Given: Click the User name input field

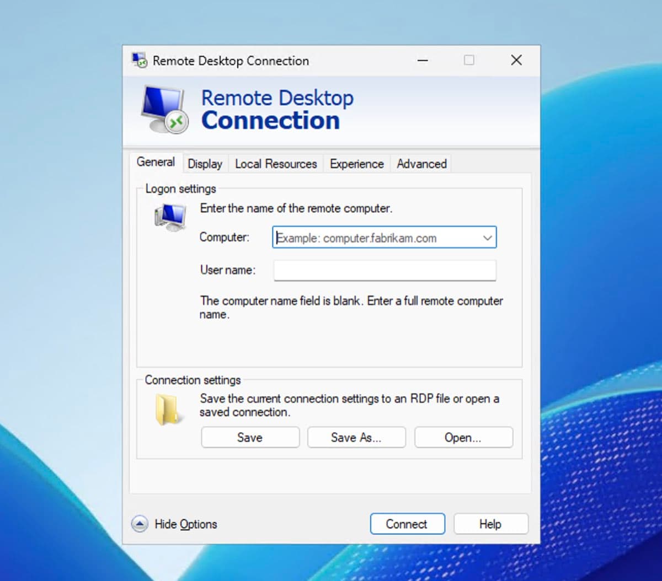Looking at the screenshot, I should (x=384, y=270).
